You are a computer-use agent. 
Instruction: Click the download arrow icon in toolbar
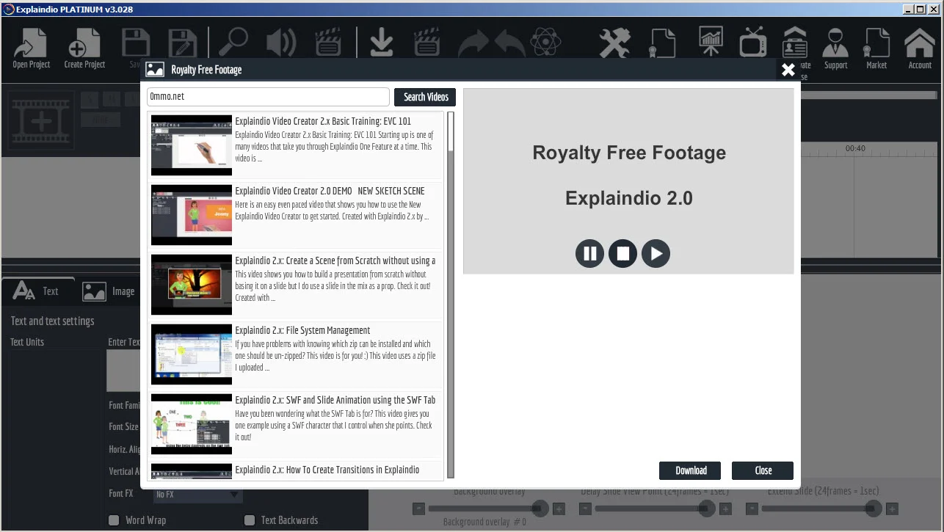click(382, 43)
